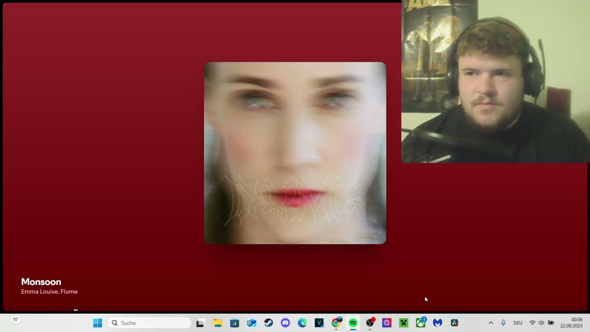Open File Explorer from the taskbar
The image size is (590, 332).
218,323
